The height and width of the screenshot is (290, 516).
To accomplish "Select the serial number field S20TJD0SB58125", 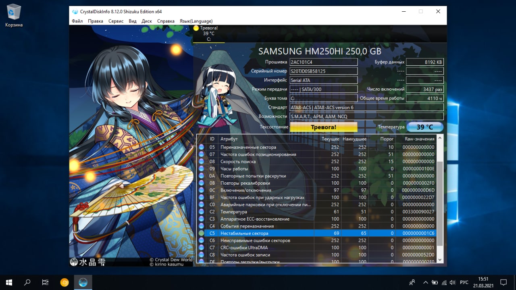I will [324, 71].
